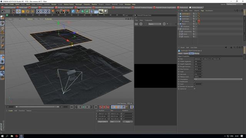Open the MoGraph menu

78,4
